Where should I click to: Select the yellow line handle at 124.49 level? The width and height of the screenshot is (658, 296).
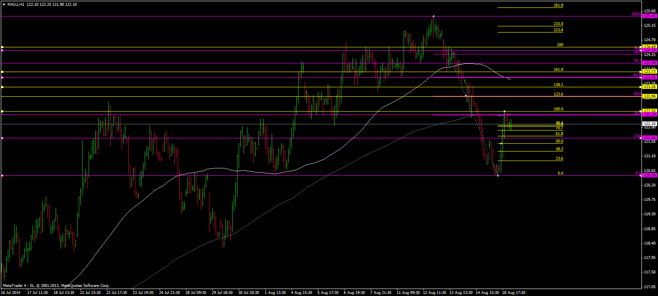coord(2,47)
